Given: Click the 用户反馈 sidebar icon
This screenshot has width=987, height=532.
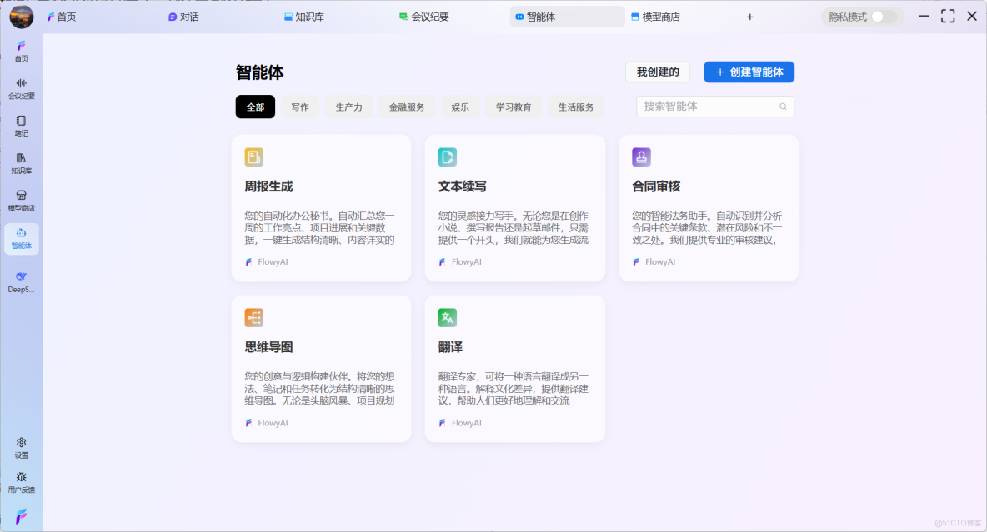Looking at the screenshot, I should point(21,481).
